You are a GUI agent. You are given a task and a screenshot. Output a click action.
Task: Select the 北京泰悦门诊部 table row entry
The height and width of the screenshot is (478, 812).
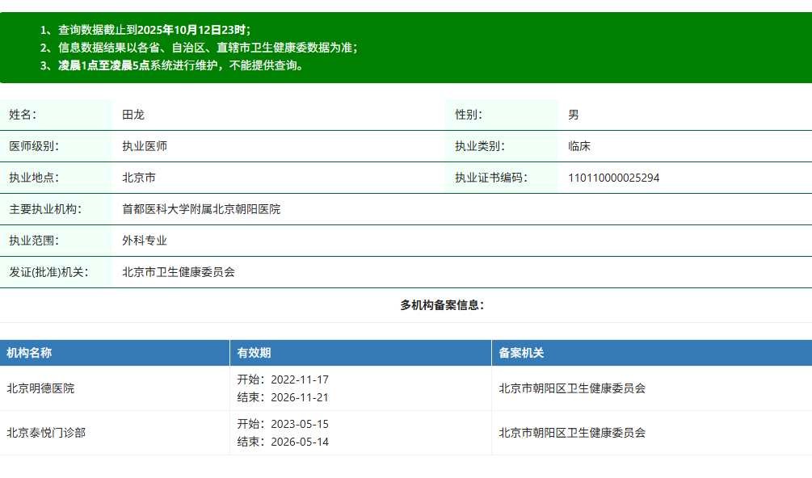pyautogui.click(x=46, y=433)
